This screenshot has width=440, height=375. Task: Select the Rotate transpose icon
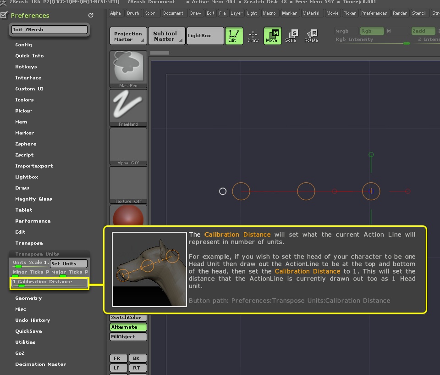(x=311, y=36)
